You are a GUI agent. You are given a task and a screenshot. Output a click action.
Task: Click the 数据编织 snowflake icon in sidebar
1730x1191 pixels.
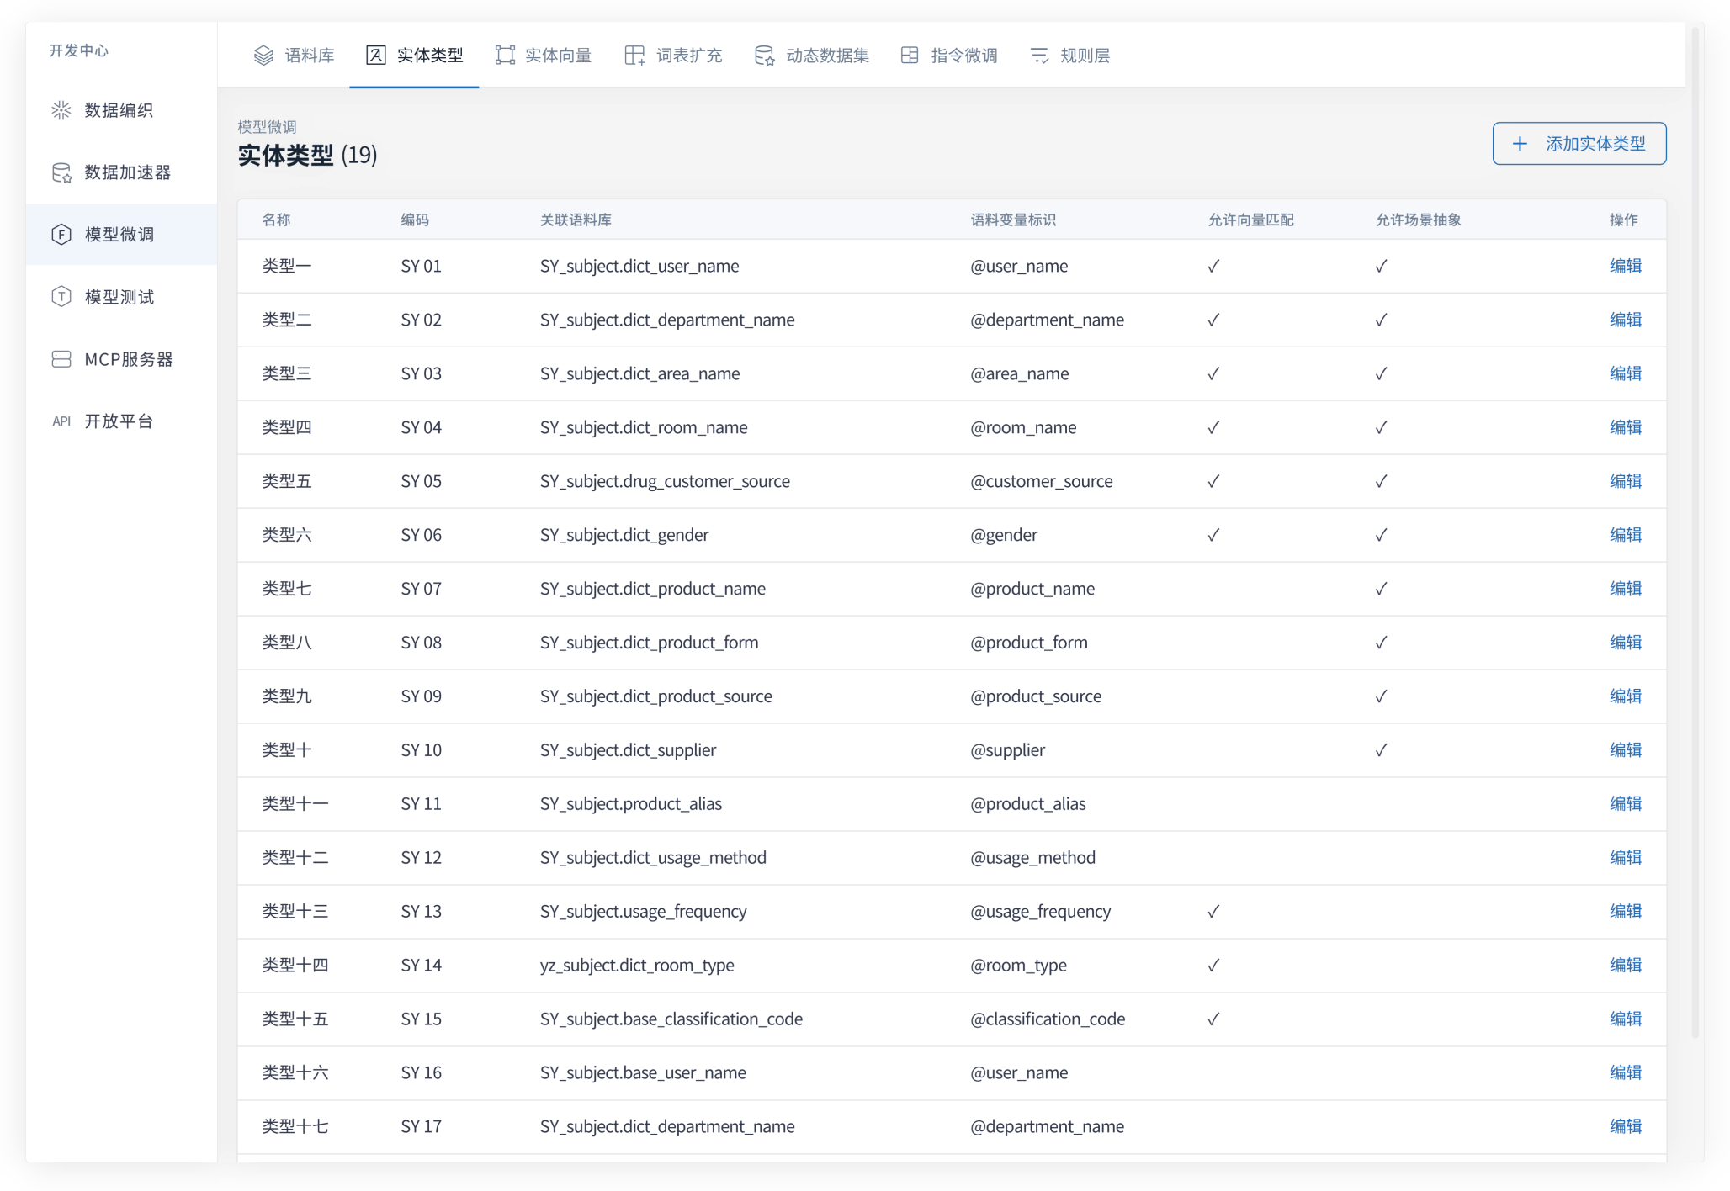click(61, 110)
